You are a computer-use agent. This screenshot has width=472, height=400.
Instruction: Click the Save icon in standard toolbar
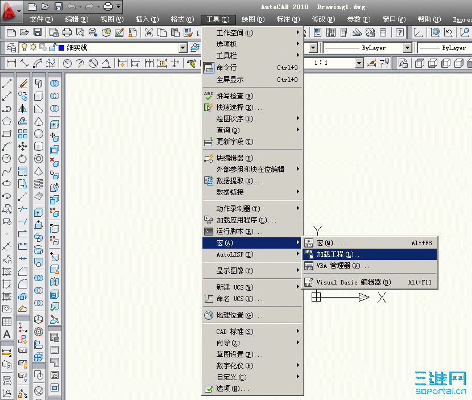point(38,32)
